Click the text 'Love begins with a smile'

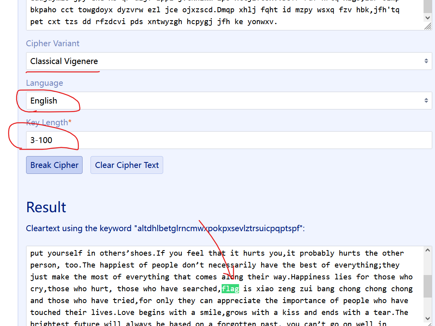tap(169, 313)
